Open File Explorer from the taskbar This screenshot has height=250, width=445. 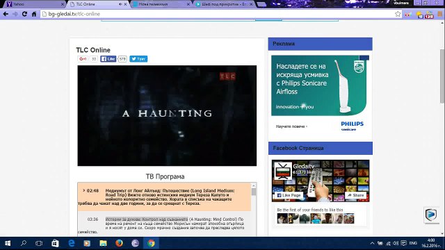(x=103, y=243)
